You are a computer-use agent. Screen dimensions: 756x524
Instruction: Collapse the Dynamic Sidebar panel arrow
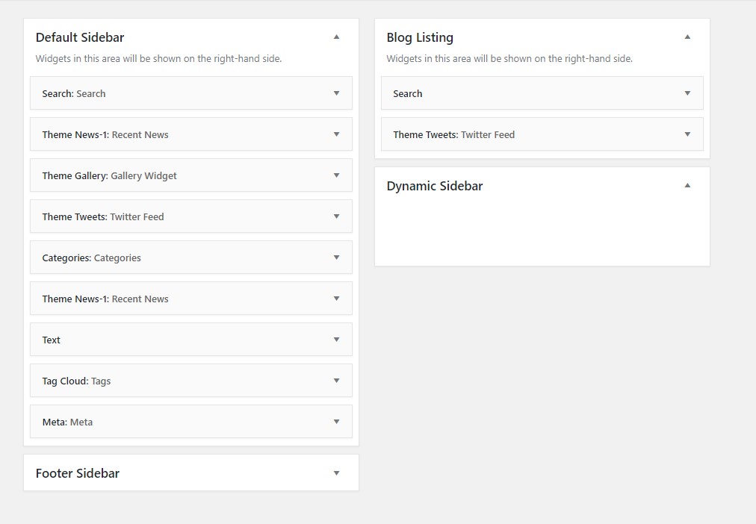click(x=687, y=185)
